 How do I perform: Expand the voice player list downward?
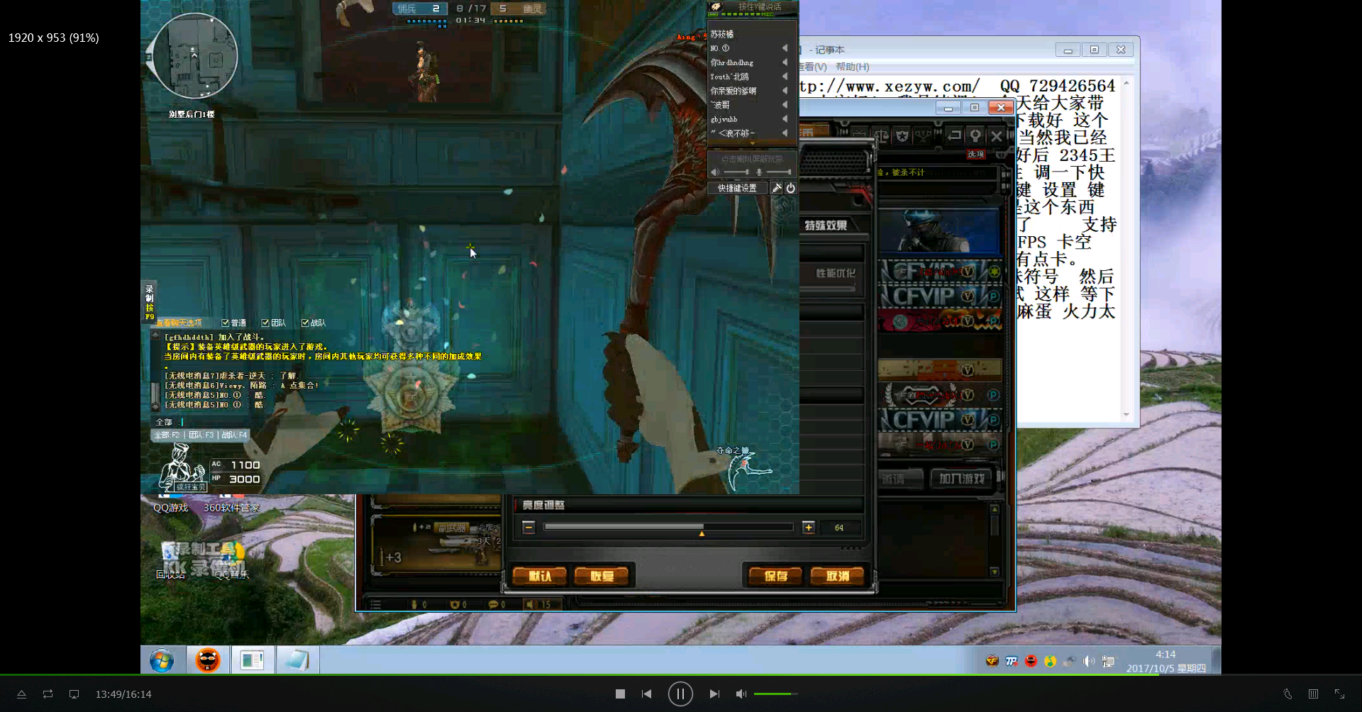752,143
